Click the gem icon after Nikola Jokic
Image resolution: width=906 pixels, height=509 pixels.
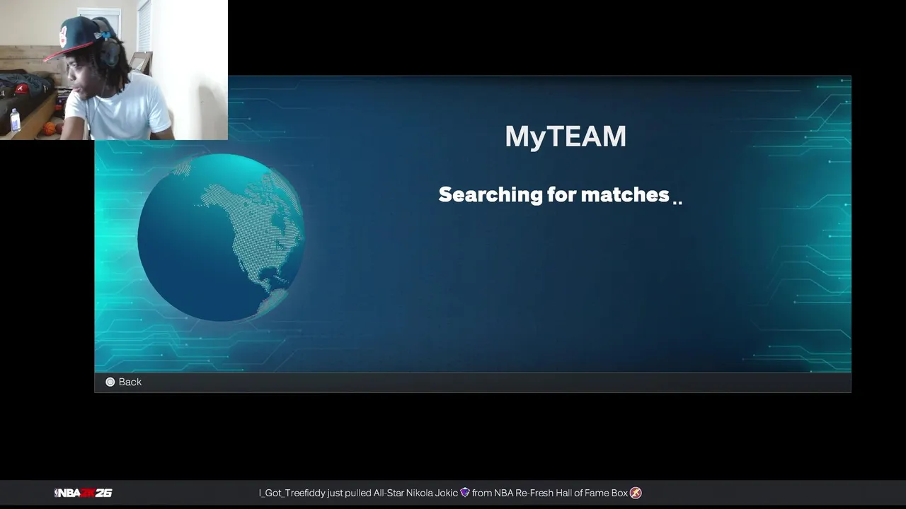[465, 493]
